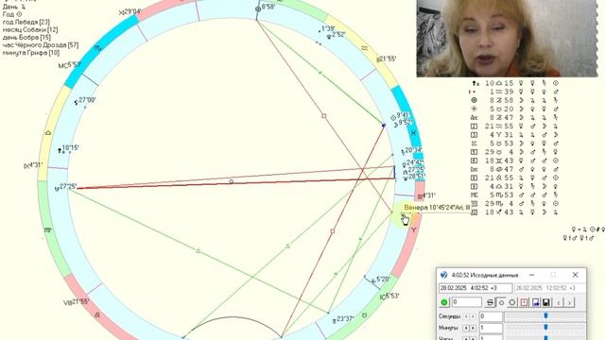605x340 pixels.
Task: Click the export data icon with blue arrow
Action: (535, 302)
